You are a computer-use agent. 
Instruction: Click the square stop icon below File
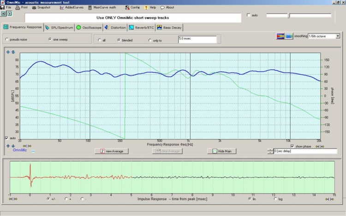3,14
